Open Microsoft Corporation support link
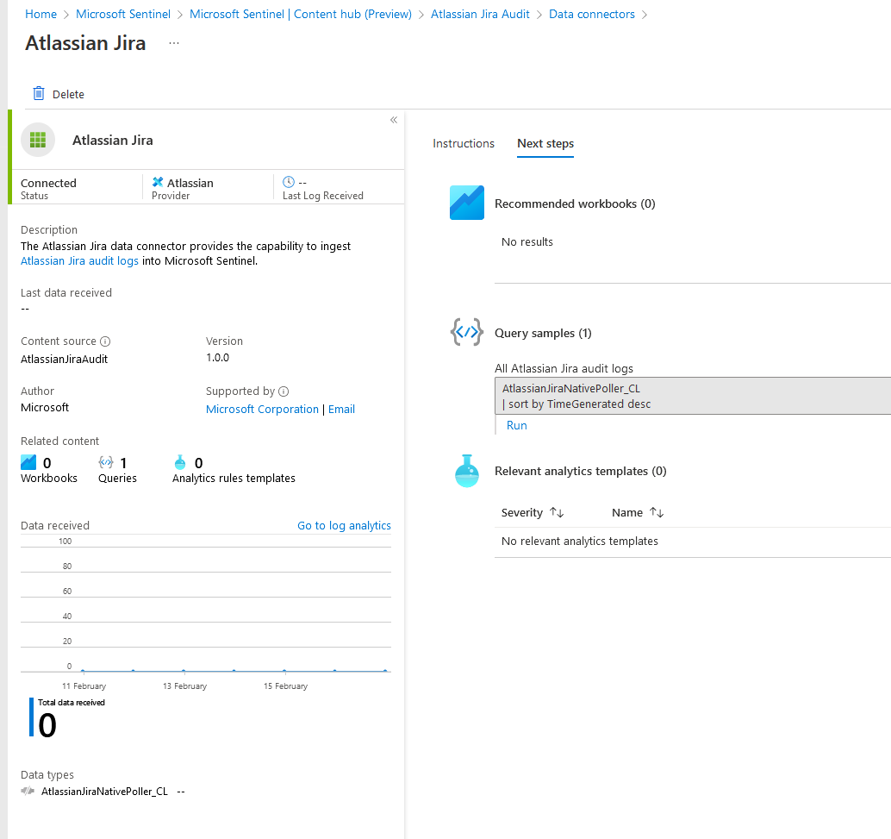 (x=262, y=410)
